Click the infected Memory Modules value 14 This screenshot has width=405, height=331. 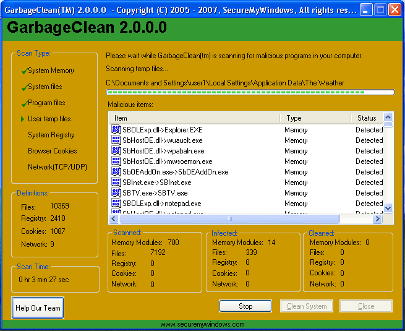[271, 243]
